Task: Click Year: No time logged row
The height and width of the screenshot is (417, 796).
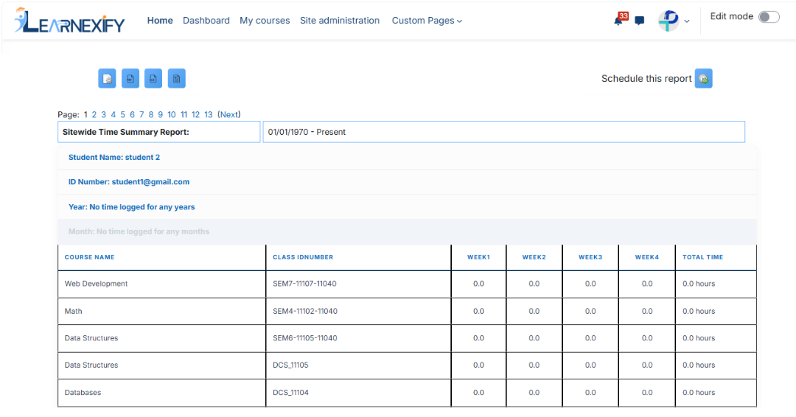Action: tap(407, 207)
